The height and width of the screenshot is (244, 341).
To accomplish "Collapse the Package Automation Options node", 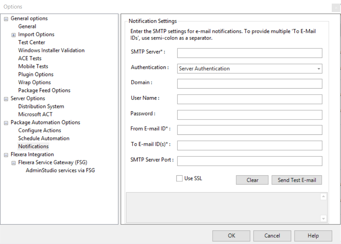I will 6,123.
